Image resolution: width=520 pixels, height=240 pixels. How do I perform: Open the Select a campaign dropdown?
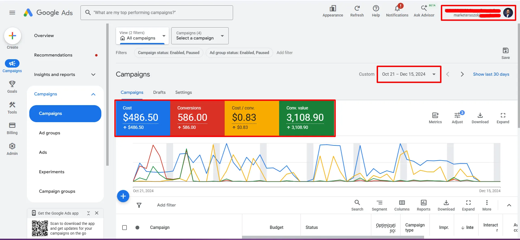[x=200, y=36]
